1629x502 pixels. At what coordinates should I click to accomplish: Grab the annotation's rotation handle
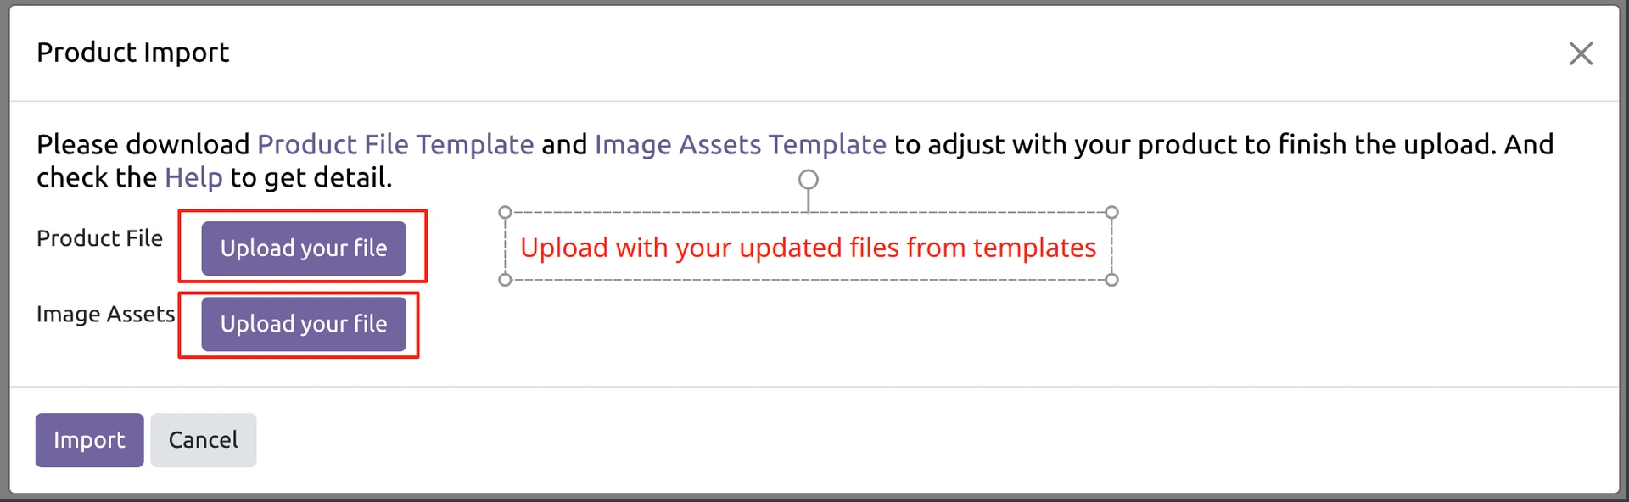coord(809,180)
